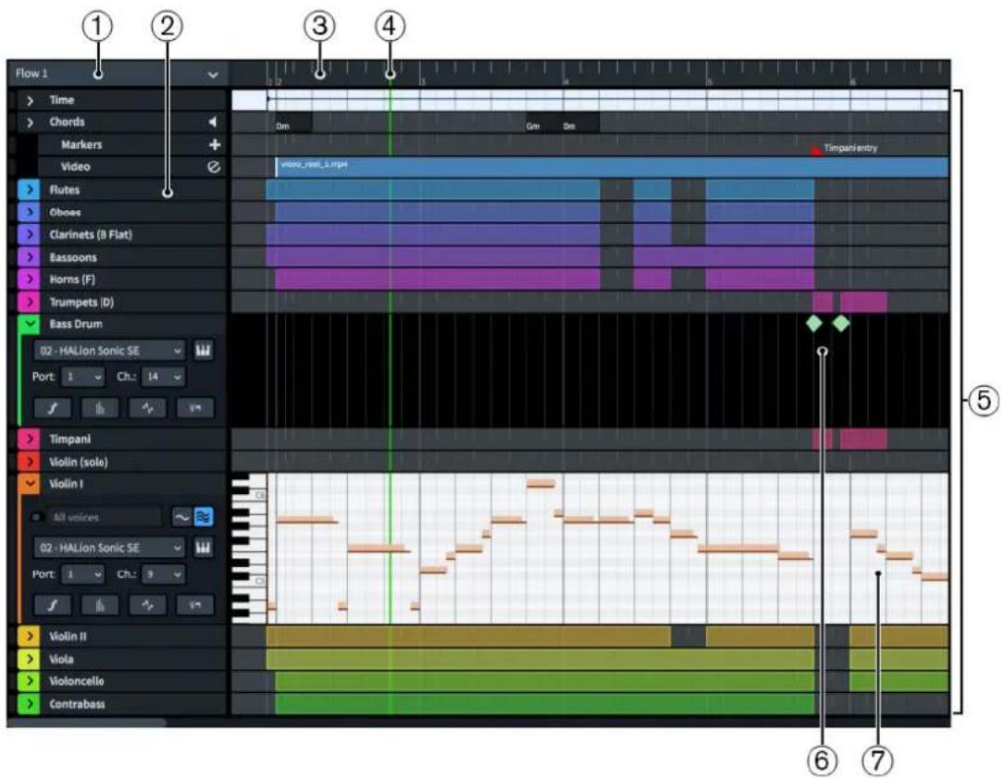Image resolution: width=1004 pixels, height=779 pixels.
Task: Click the green playhead in the ruler
Action: pos(390,74)
